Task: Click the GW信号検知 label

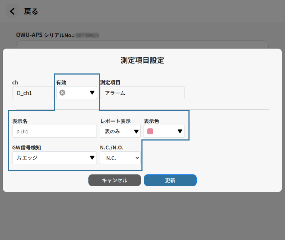Action: (26, 148)
